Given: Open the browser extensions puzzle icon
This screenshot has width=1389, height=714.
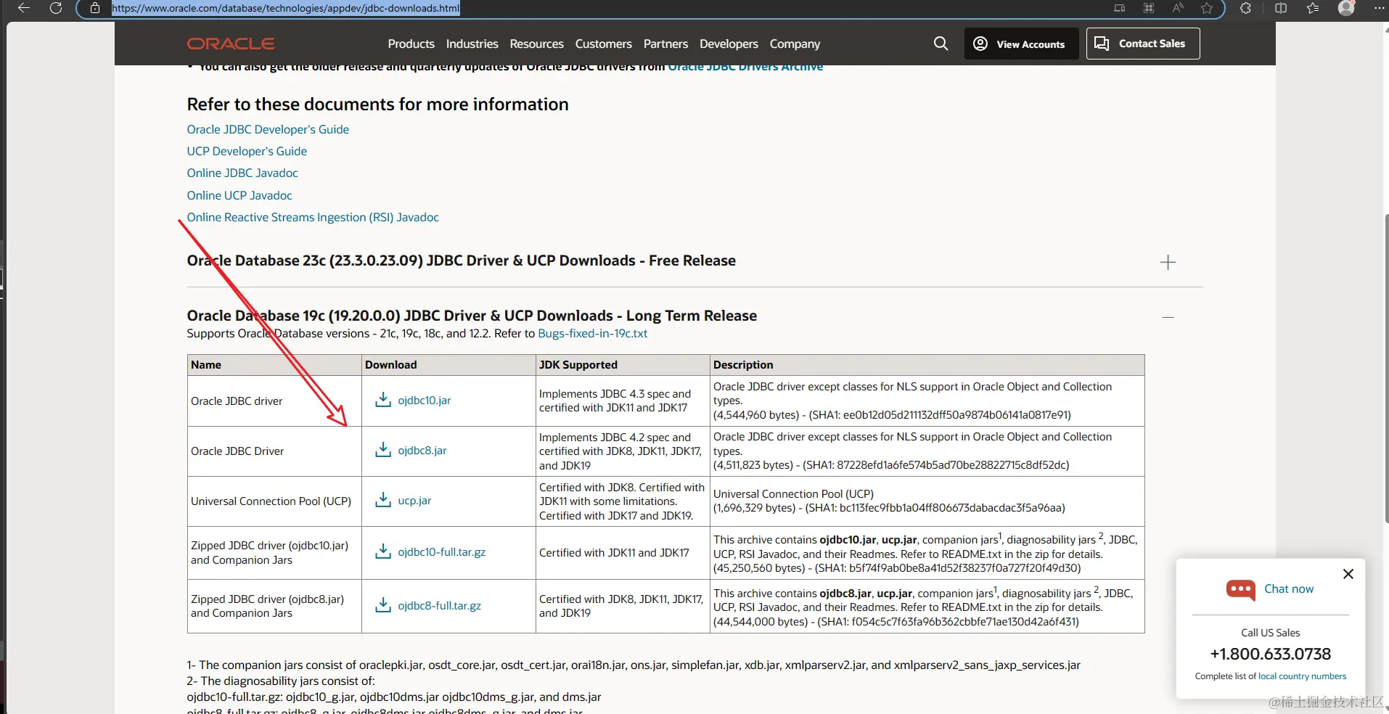Looking at the screenshot, I should tap(1246, 8).
